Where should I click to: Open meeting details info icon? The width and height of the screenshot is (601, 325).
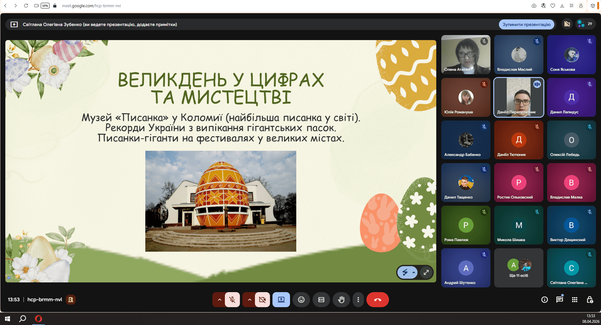(x=545, y=300)
